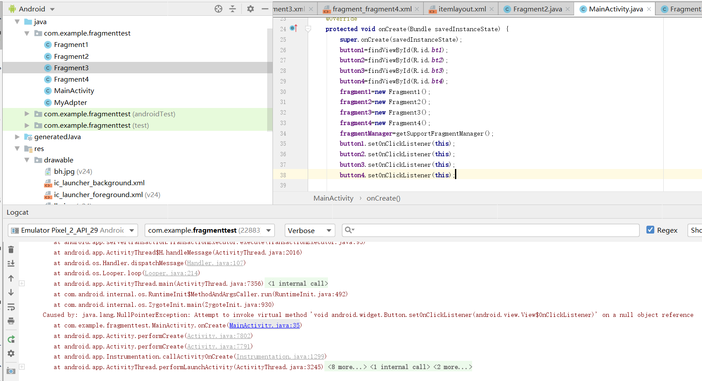The height and width of the screenshot is (381, 702).
Task: Click the collapse all icon in project panel
Action: tap(233, 9)
